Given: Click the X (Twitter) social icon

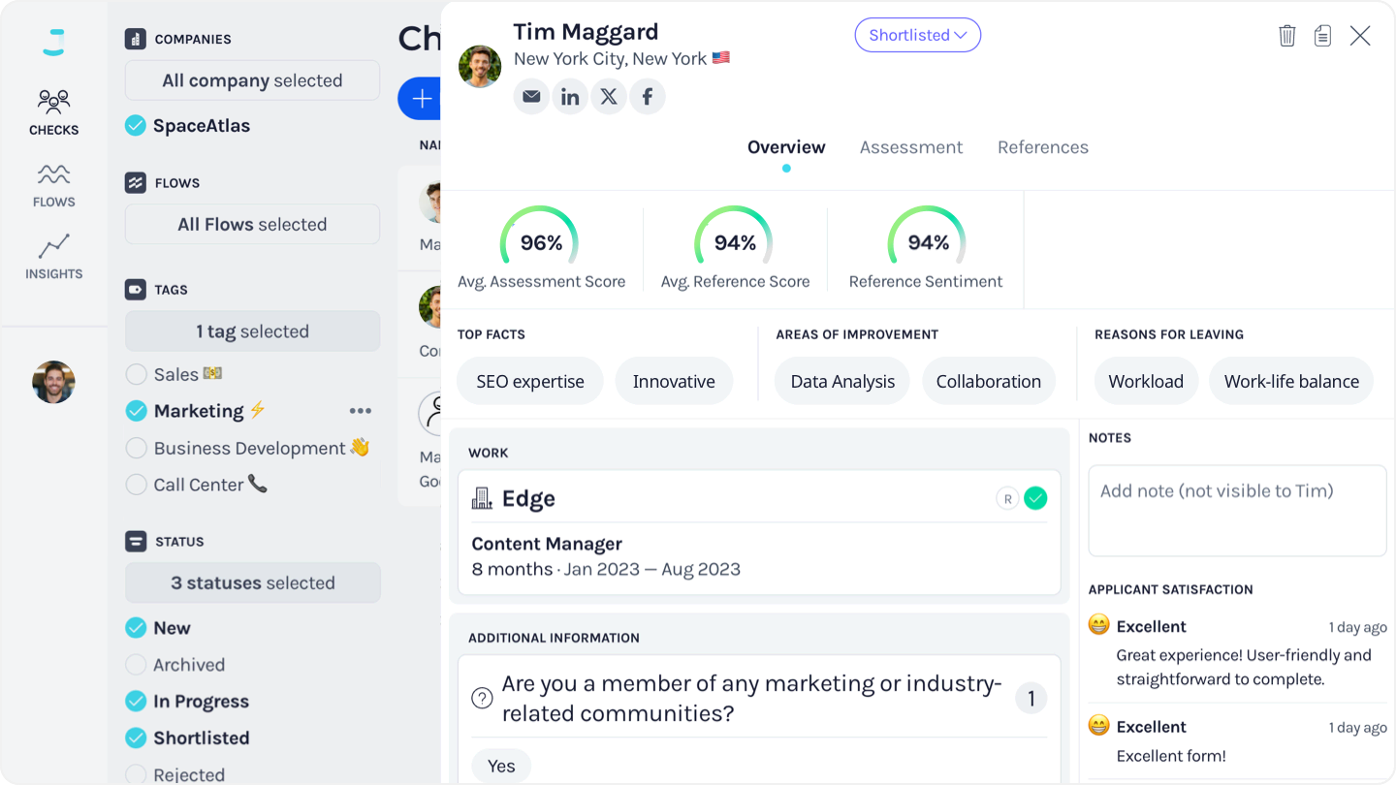Looking at the screenshot, I should click(609, 97).
